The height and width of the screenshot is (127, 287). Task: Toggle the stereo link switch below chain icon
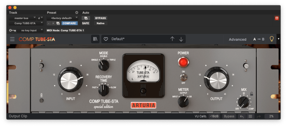(x=42, y=100)
